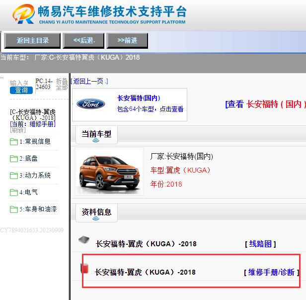306x300 pixels.
Task: Click 长安福特-翼虎（KUGA）-2018 in 维修手册 row
Action: pyautogui.click(x=145, y=272)
